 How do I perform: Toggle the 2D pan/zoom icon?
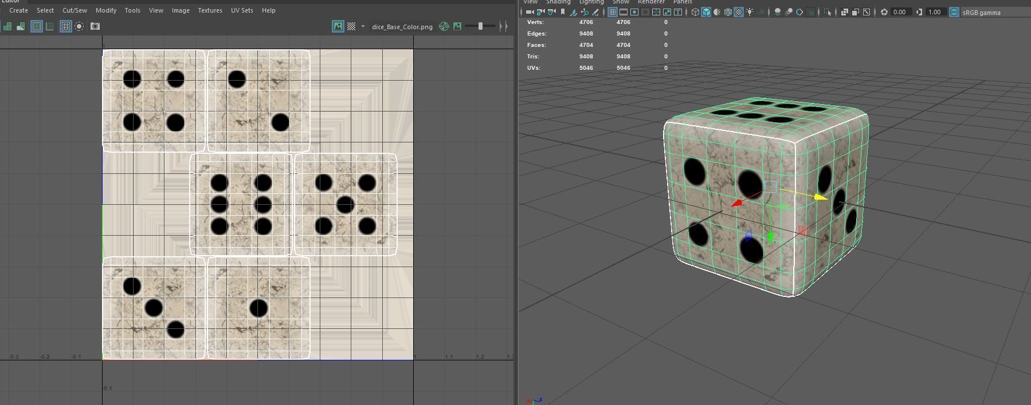[x=585, y=12]
